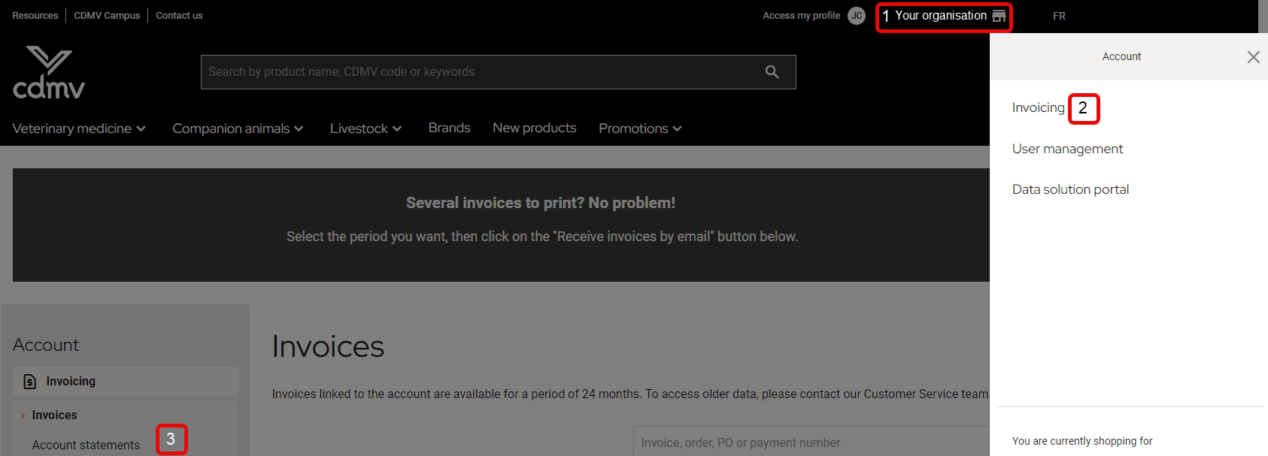Expand Veterinary medicine menu
Screen dimensions: 1268x456
tap(79, 128)
